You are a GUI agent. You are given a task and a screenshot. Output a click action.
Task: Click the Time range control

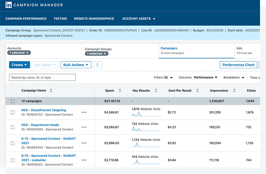(x=255, y=77)
